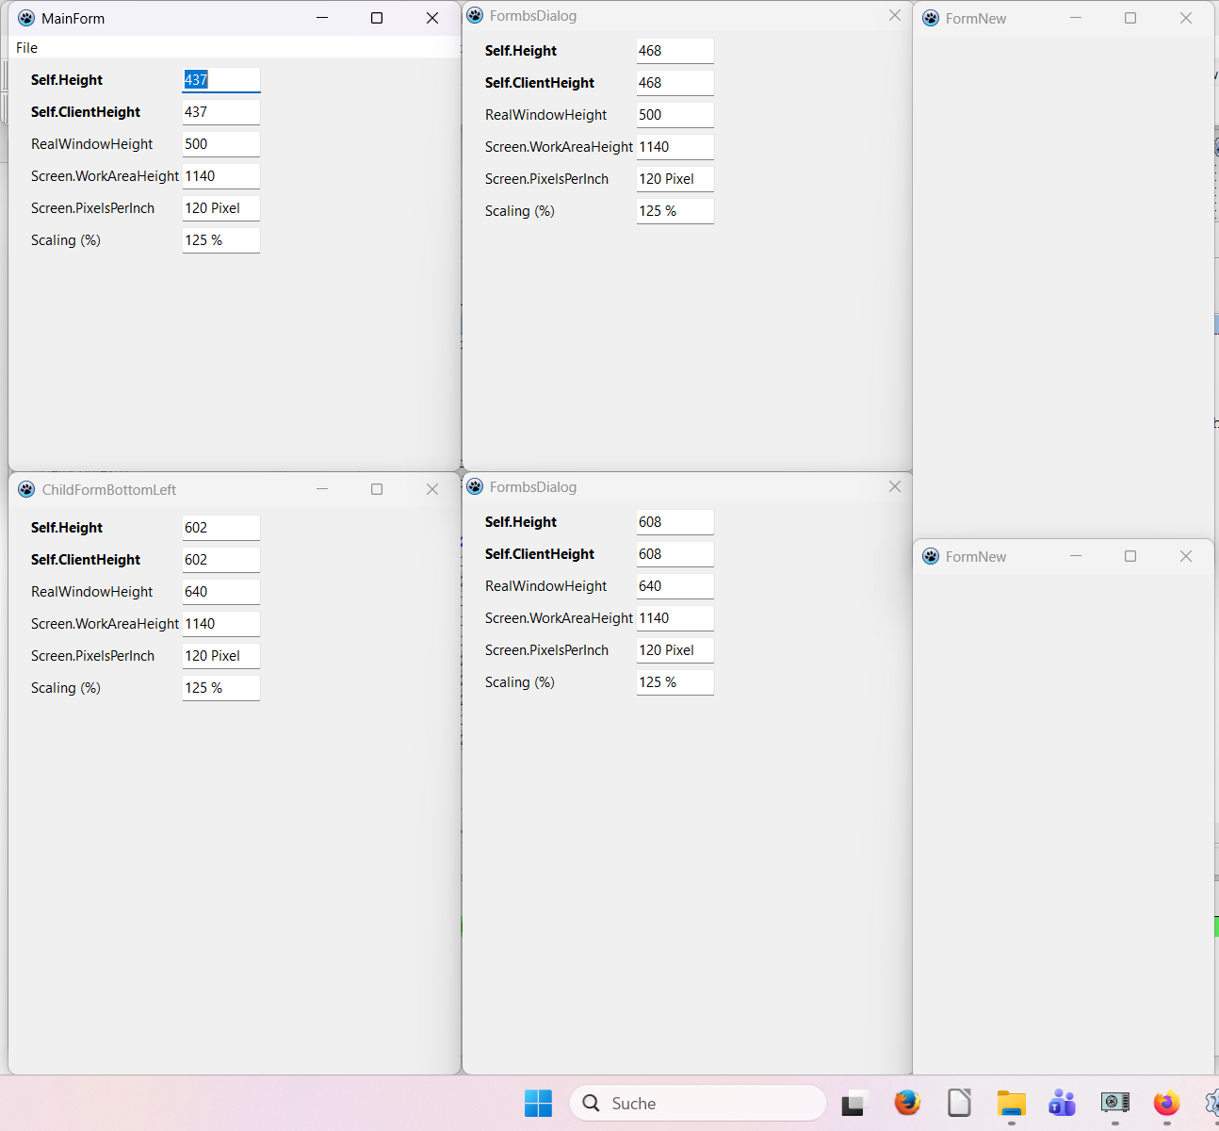
Task: Open Task View from the taskbar
Action: click(x=854, y=1103)
